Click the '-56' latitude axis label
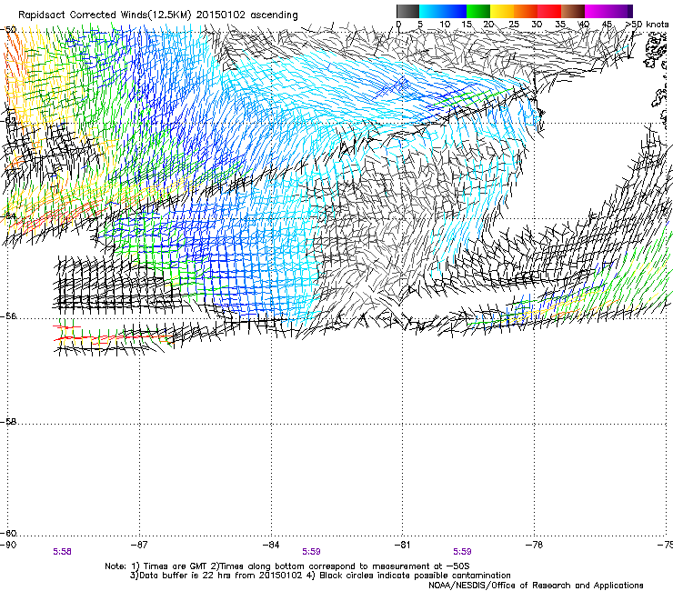The image size is (673, 591). 8,316
